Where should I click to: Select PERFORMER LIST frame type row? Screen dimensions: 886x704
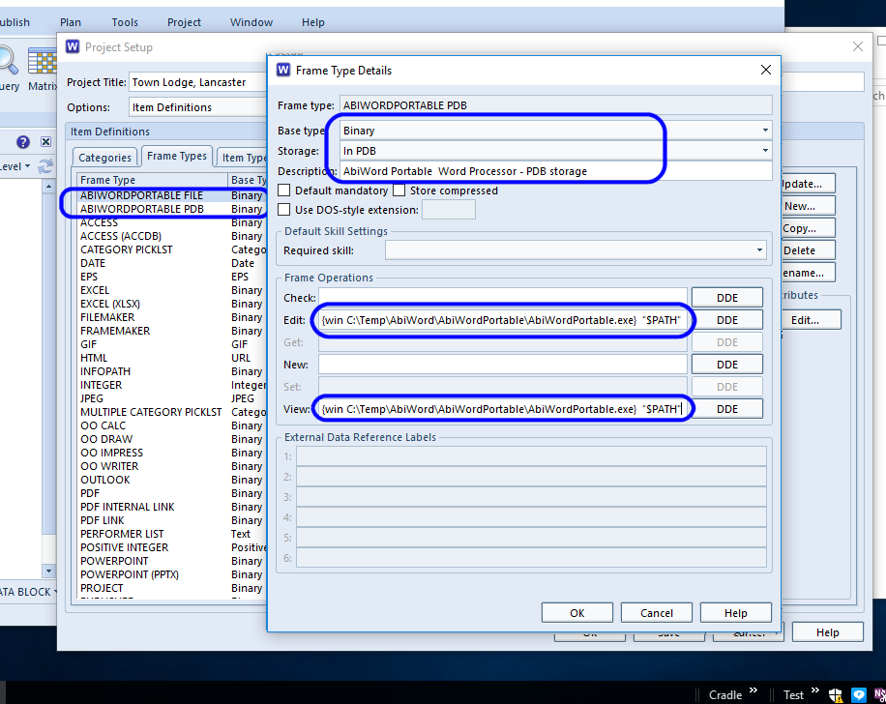(x=171, y=534)
